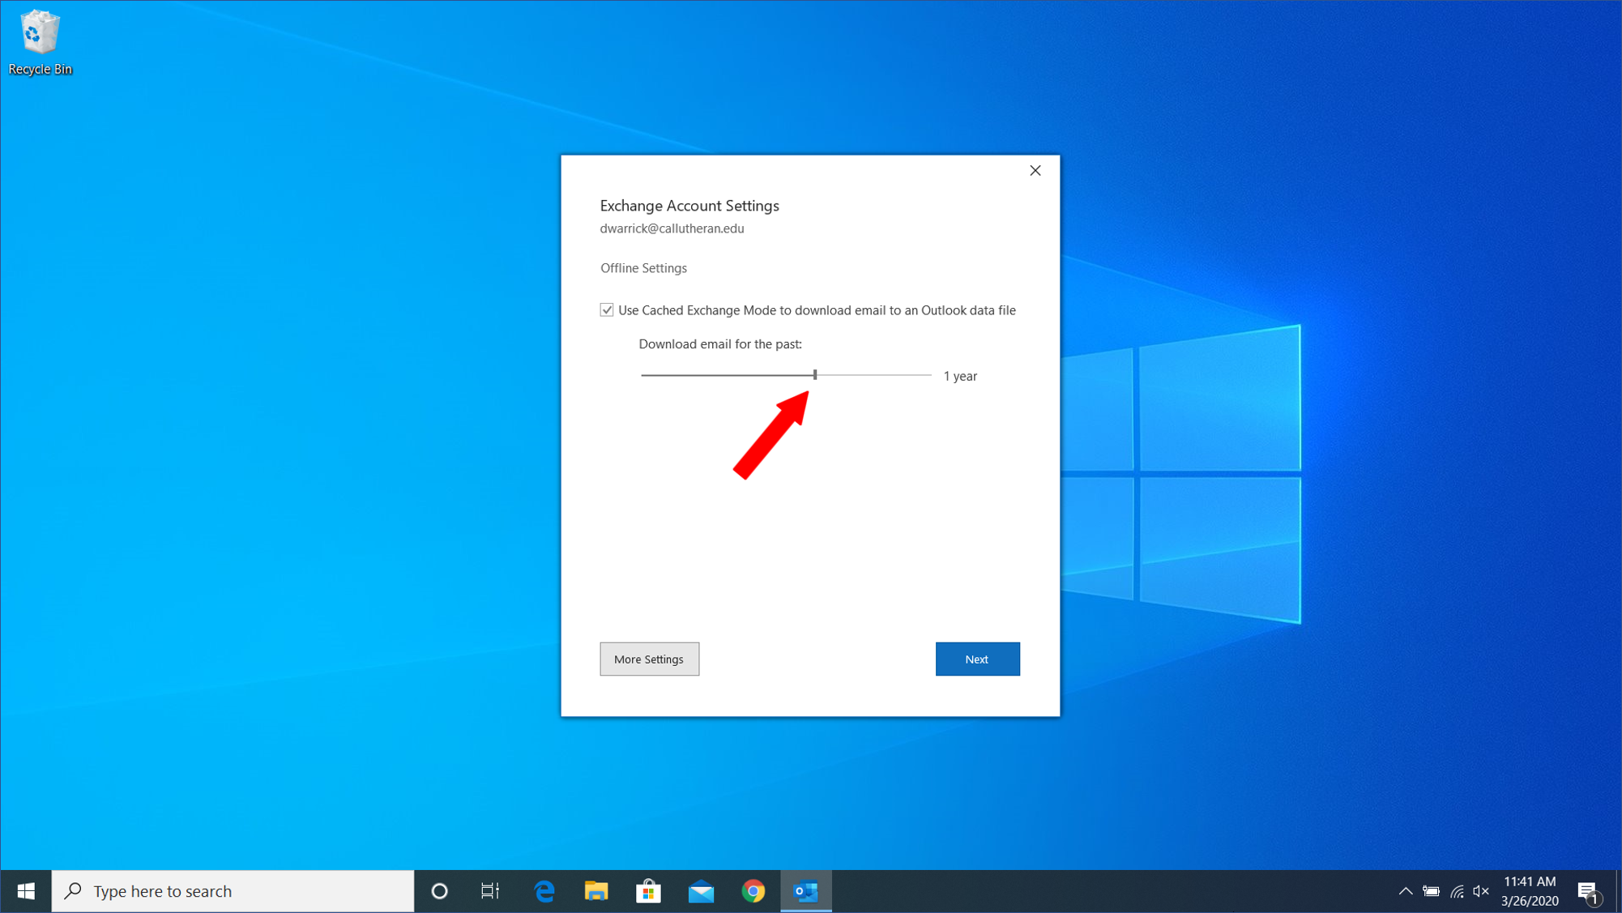Image resolution: width=1622 pixels, height=913 pixels.
Task: Click the download email duration slider handle
Action: coord(815,375)
